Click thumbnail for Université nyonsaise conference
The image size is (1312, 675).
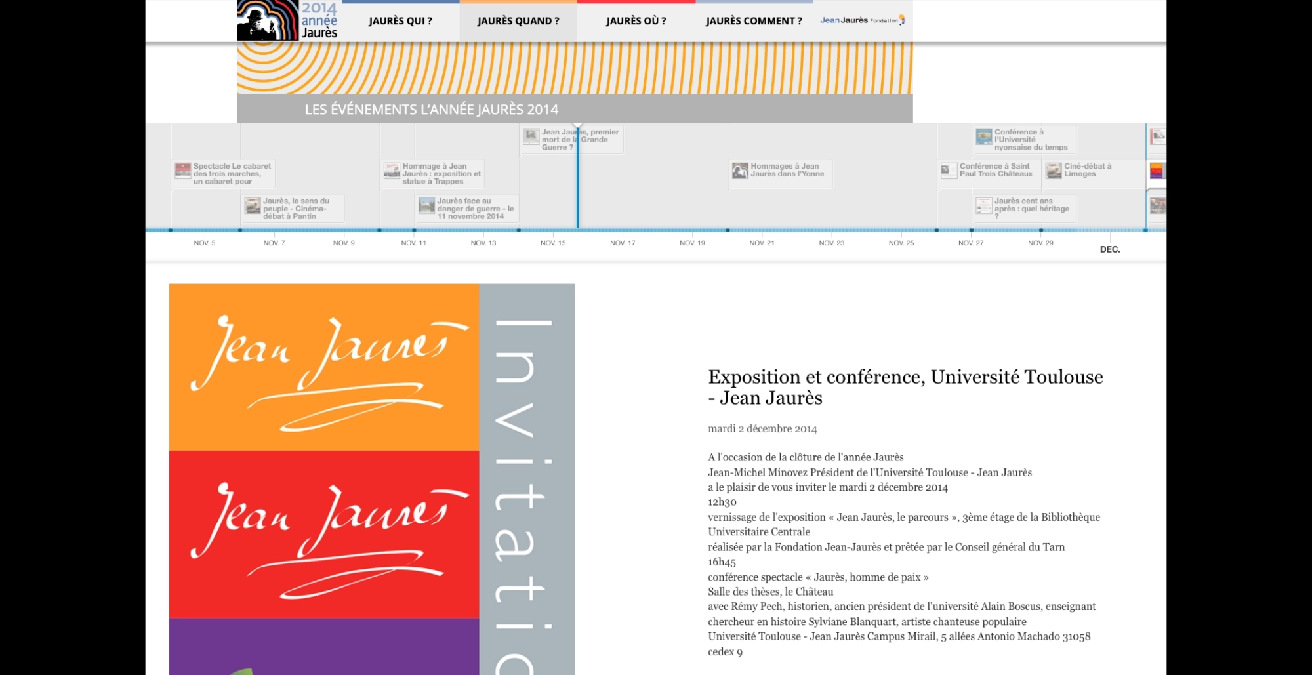pyautogui.click(x=984, y=136)
